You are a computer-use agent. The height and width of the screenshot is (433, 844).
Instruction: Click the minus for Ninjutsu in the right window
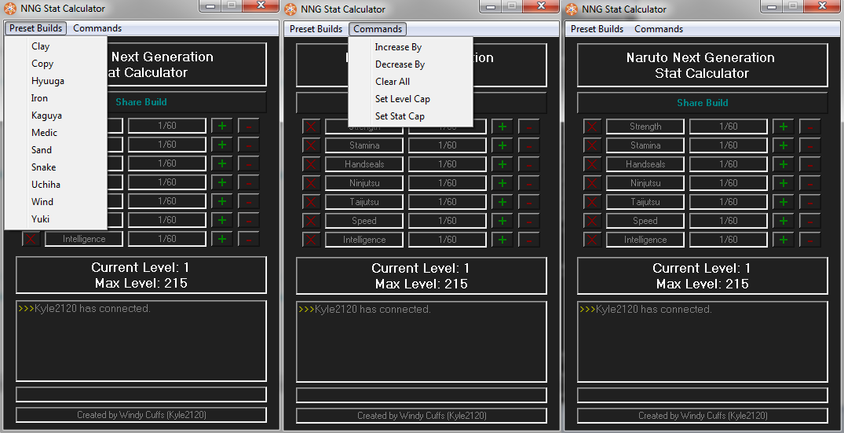(810, 183)
